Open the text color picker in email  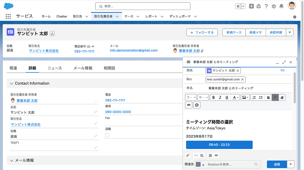tap(235, 97)
